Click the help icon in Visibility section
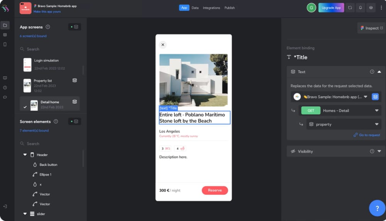Image resolution: width=386 pixels, height=221 pixels. pos(372,151)
